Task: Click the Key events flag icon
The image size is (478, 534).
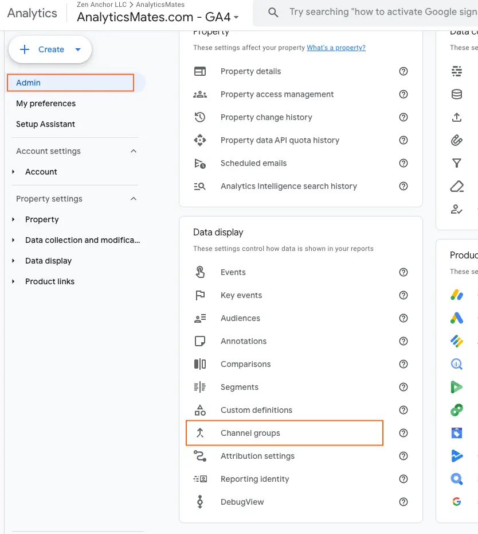Action: click(200, 295)
